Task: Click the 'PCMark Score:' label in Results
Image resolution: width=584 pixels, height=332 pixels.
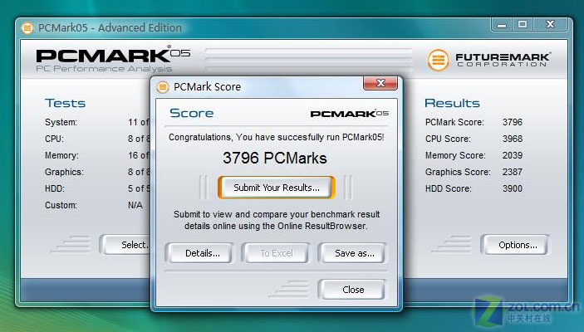Action: (x=454, y=123)
